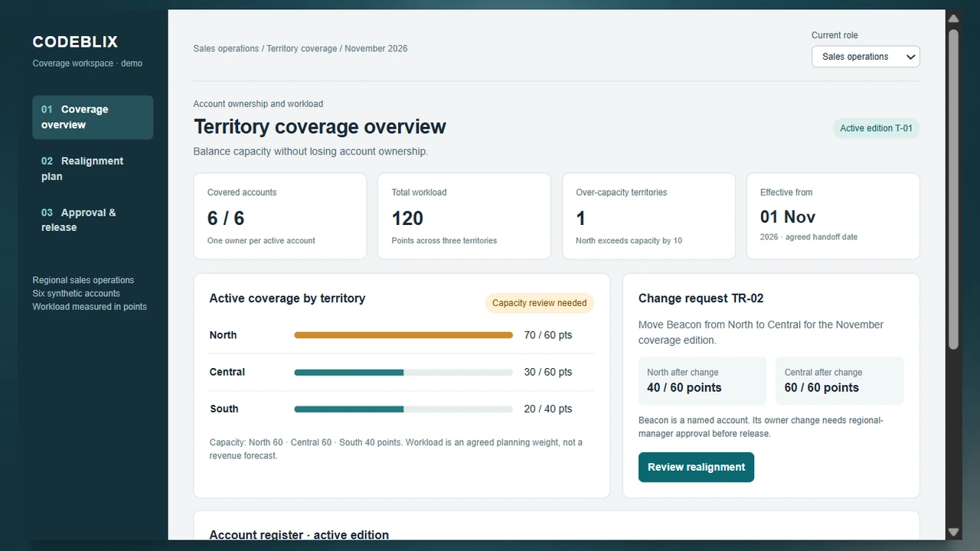Click the Workload measured in points note
This screenshot has height=551, width=980.
point(90,307)
